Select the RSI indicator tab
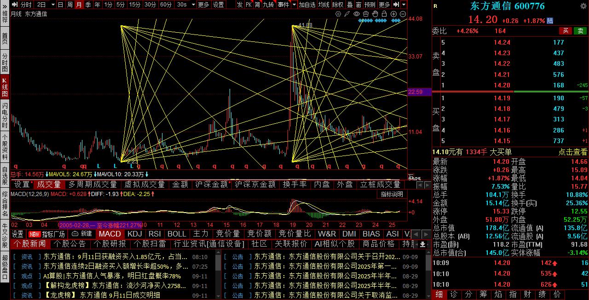The height and width of the screenshot is (300, 589). point(155,234)
